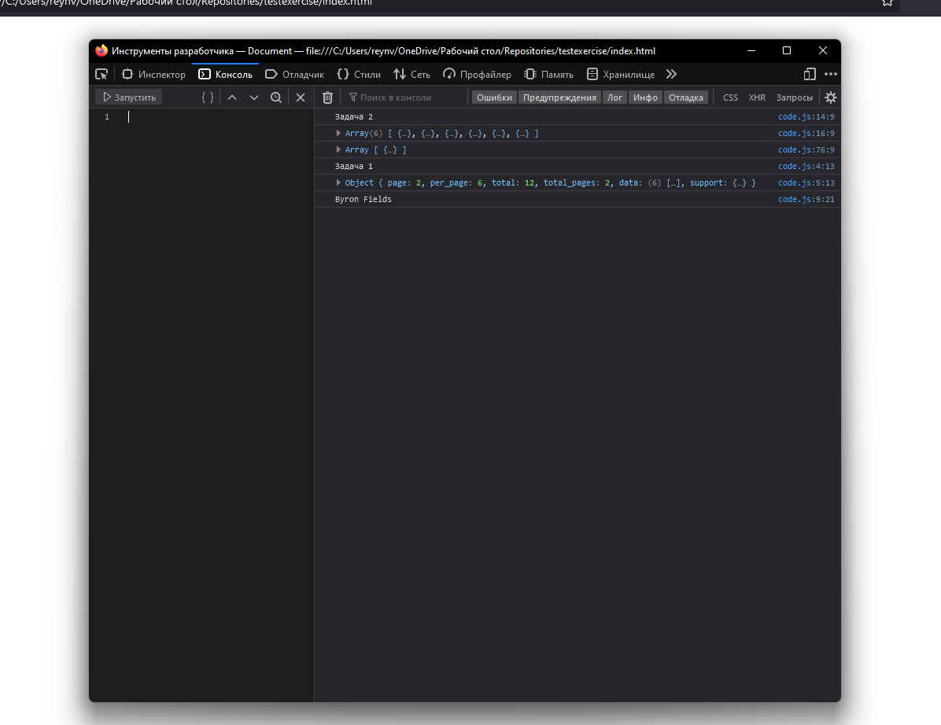
Task: Open the Память (Memory) panel
Action: point(548,74)
